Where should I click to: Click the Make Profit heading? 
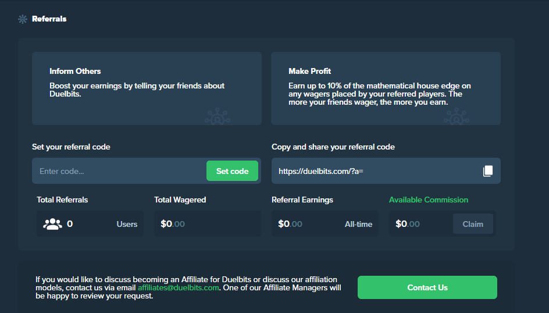pos(309,71)
